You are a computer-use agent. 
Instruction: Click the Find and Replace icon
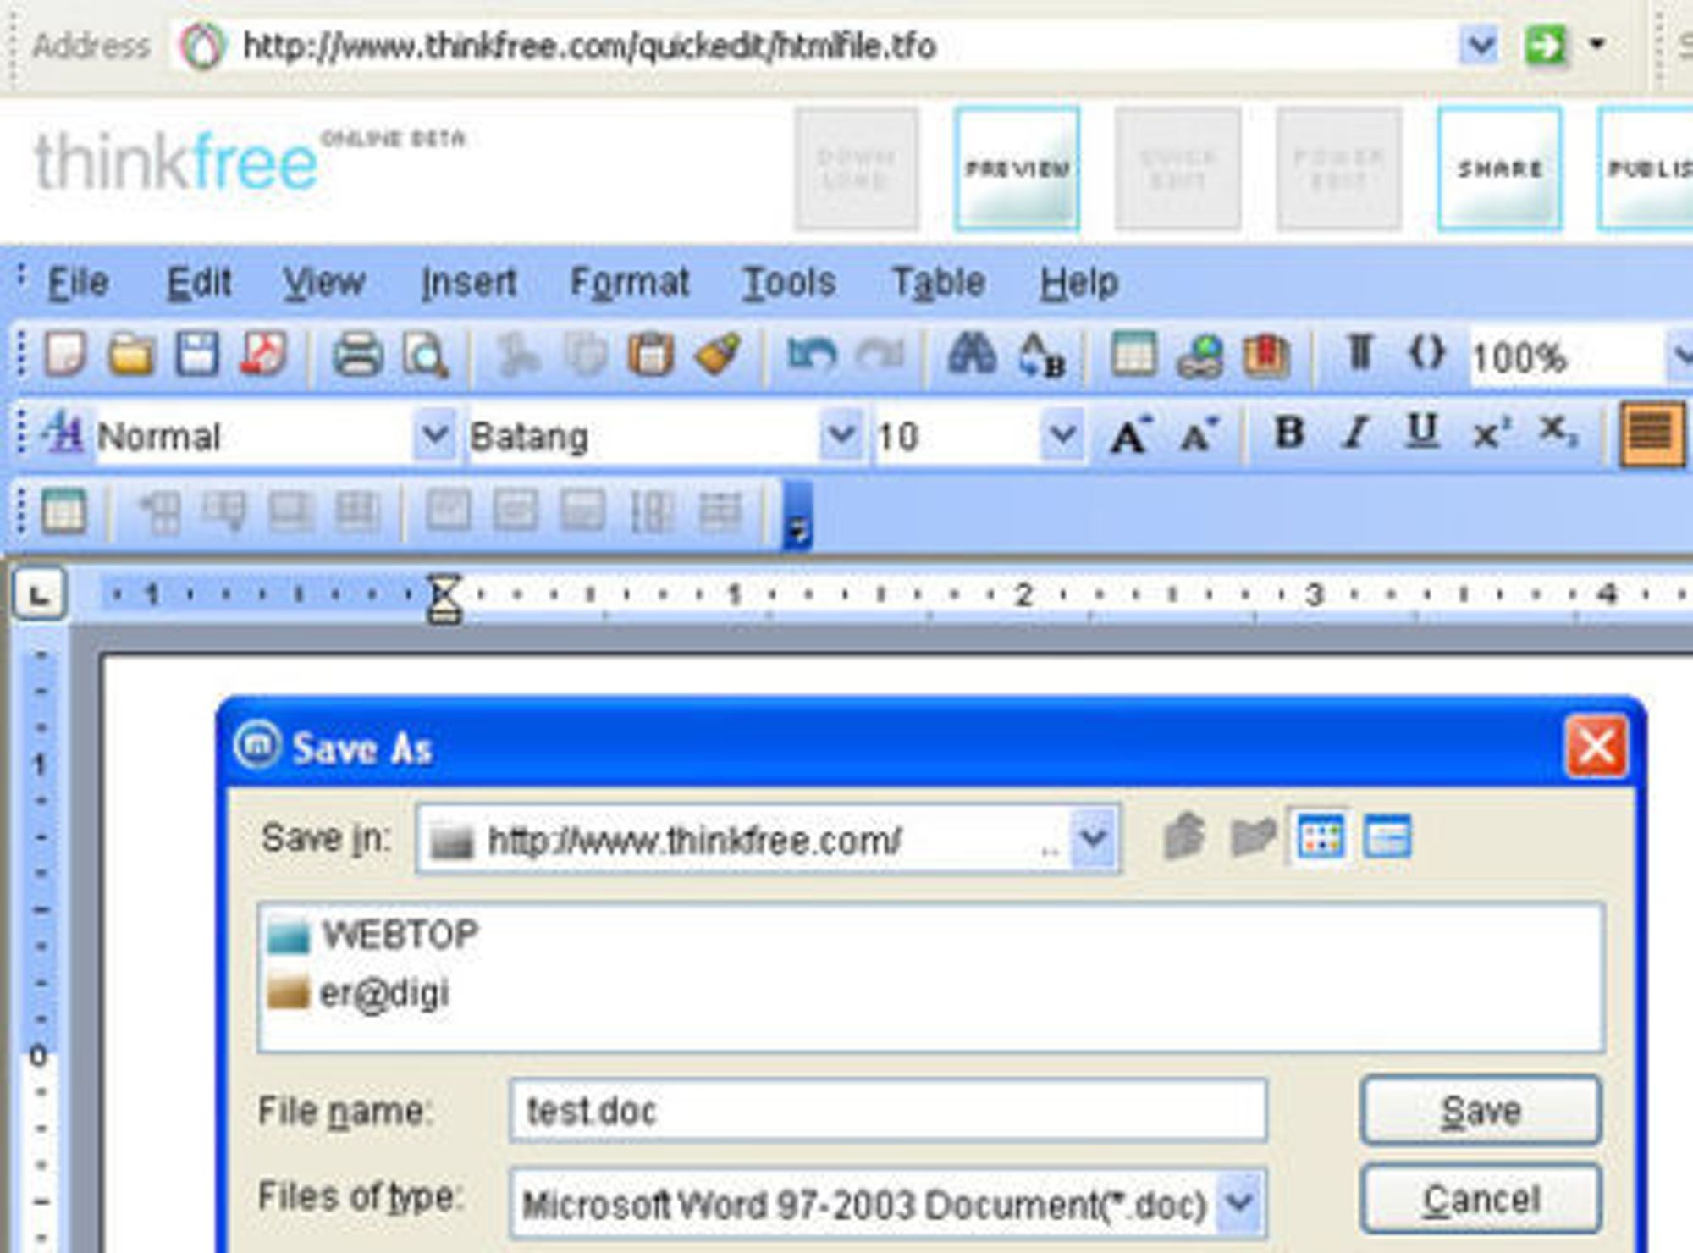point(1041,356)
